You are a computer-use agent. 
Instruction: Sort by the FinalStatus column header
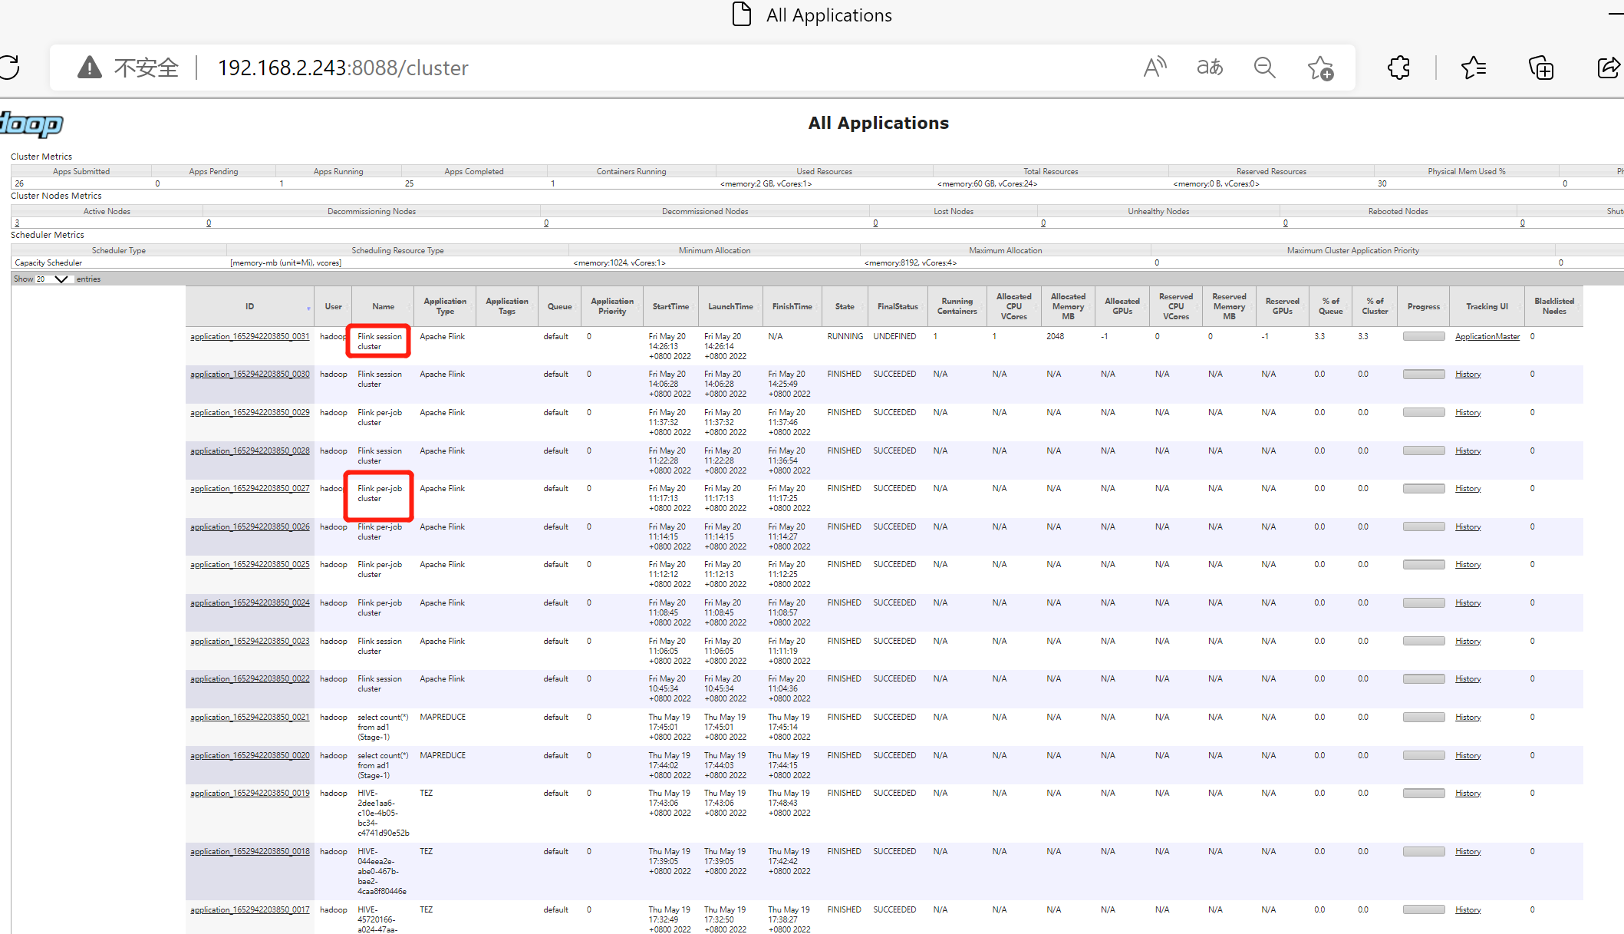click(x=898, y=306)
